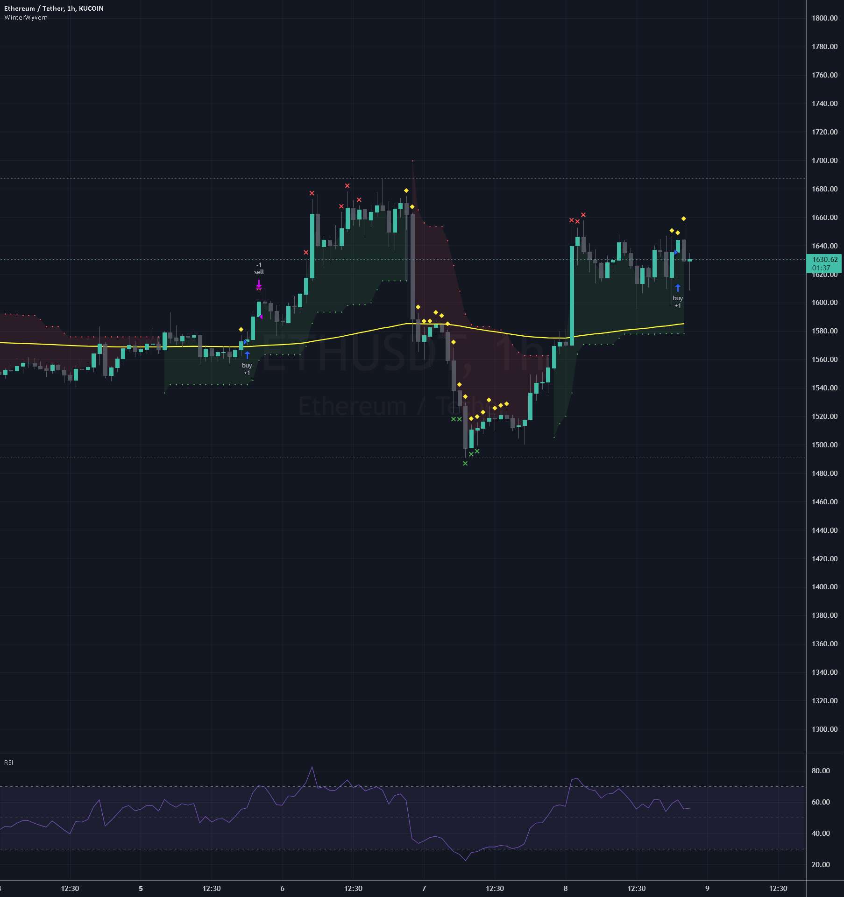Click the 1720.00 price axis label
Viewport: 844px width, 897px height.
pos(824,132)
